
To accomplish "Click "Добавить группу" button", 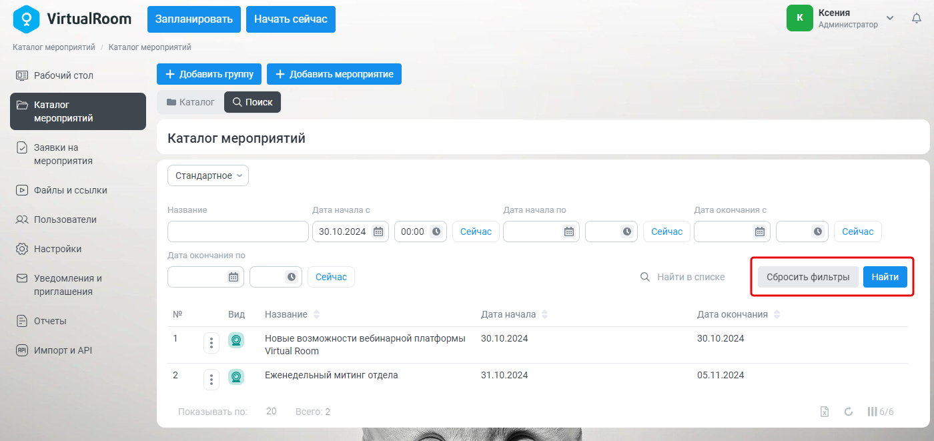I will point(209,74).
